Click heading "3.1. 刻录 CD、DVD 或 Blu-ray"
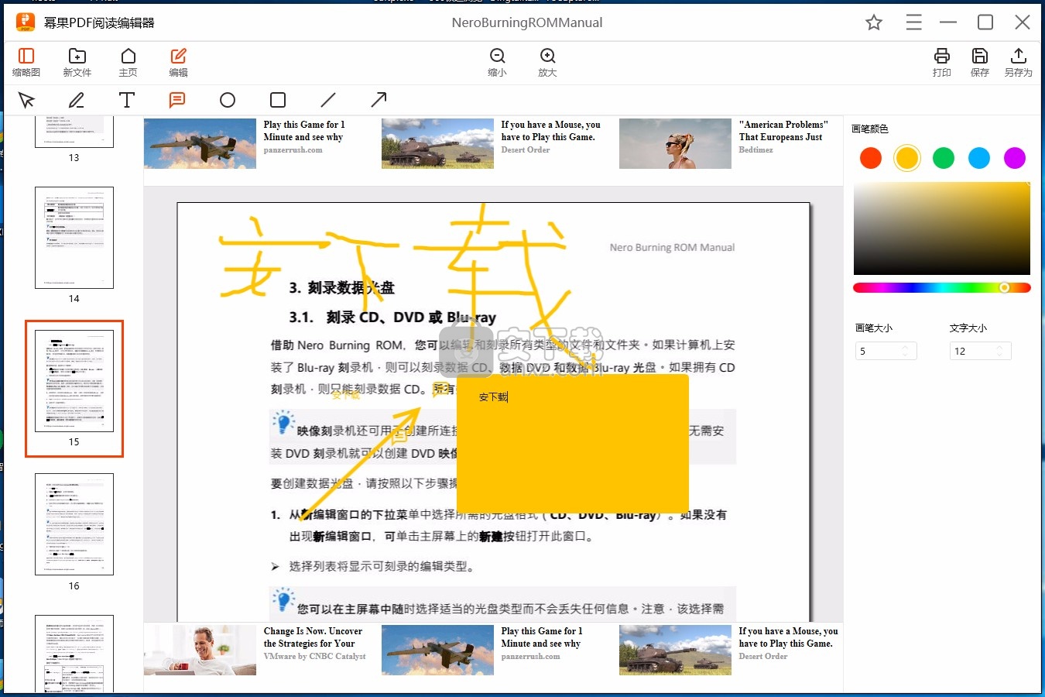Viewport: 1045px width, 697px height. click(x=392, y=317)
